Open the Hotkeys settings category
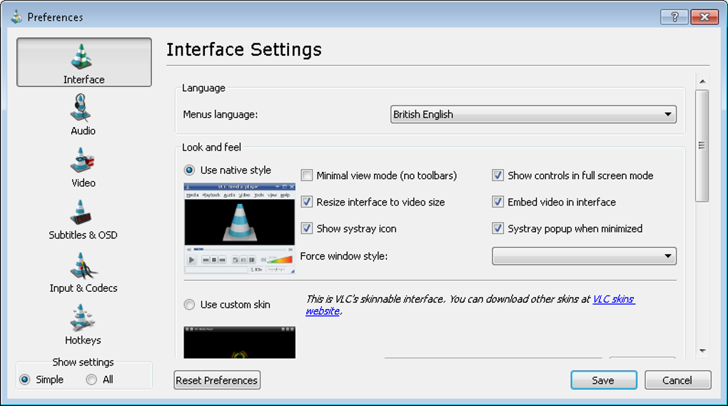The image size is (728, 406). pos(84,325)
